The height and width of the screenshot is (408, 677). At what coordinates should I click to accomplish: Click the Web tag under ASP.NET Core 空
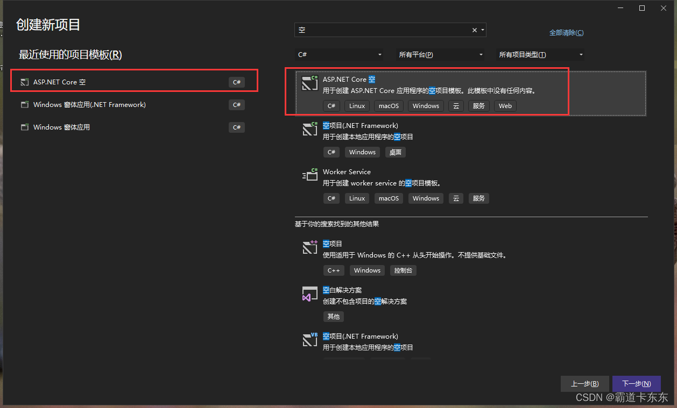click(505, 106)
